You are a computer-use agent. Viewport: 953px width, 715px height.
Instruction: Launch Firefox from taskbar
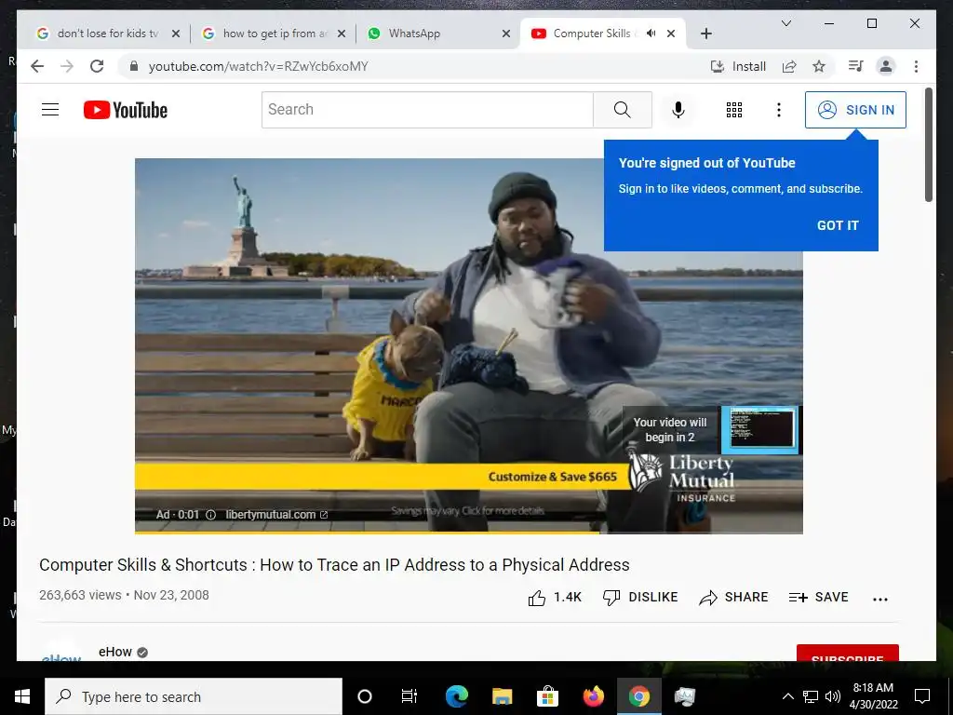(593, 696)
